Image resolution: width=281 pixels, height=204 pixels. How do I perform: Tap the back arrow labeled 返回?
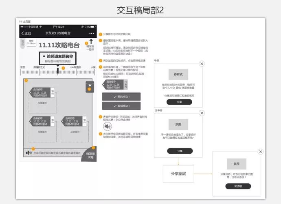pyautogui.click(x=26, y=33)
